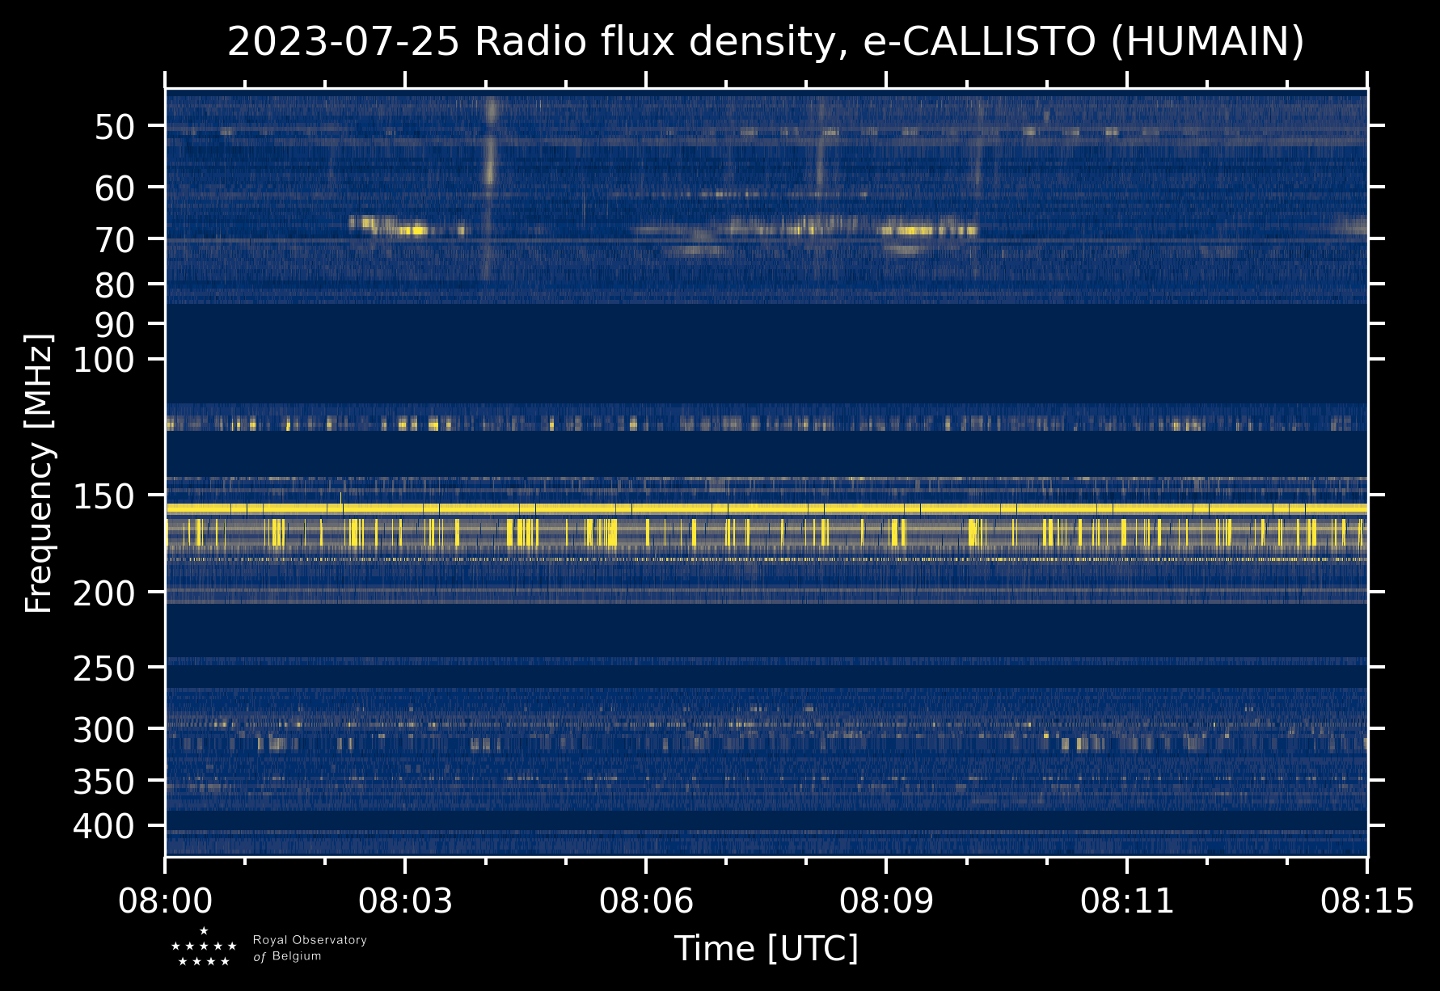Click the 08:11 time axis label
The image size is (1440, 991).
(1126, 900)
